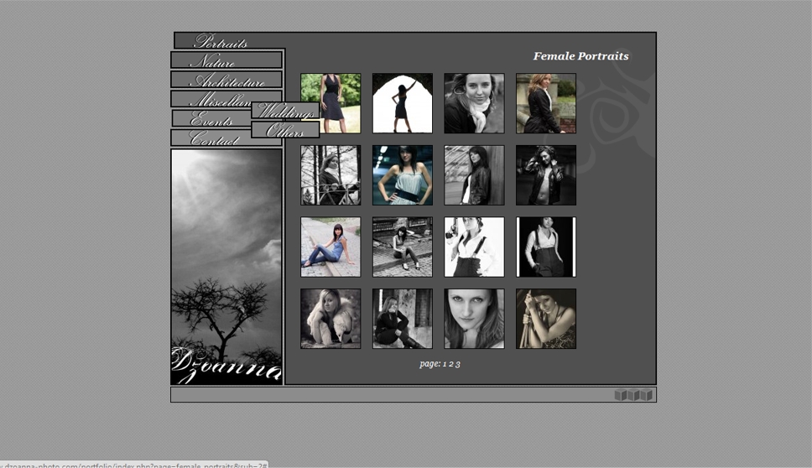Open the Portraits menu item
The height and width of the screenshot is (468, 812).
[x=228, y=41]
